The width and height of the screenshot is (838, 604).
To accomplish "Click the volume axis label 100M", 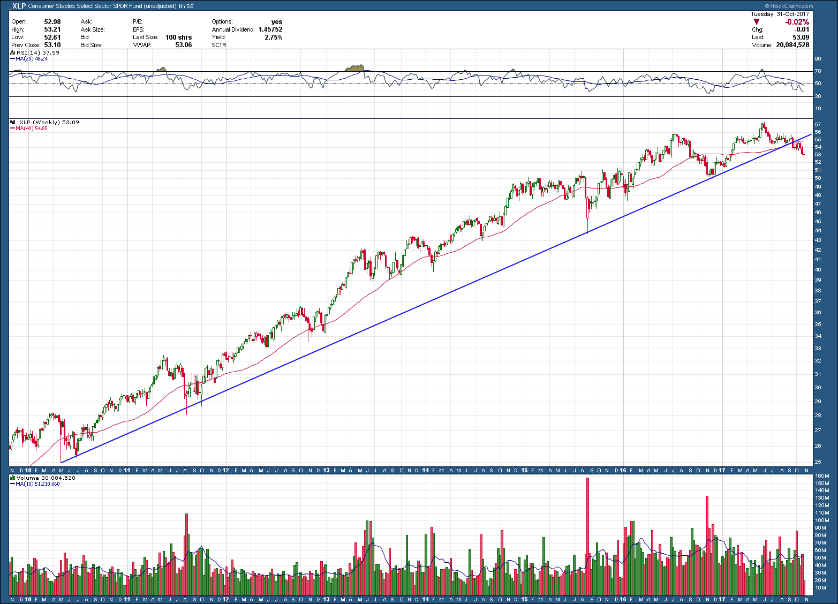I will click(821, 520).
